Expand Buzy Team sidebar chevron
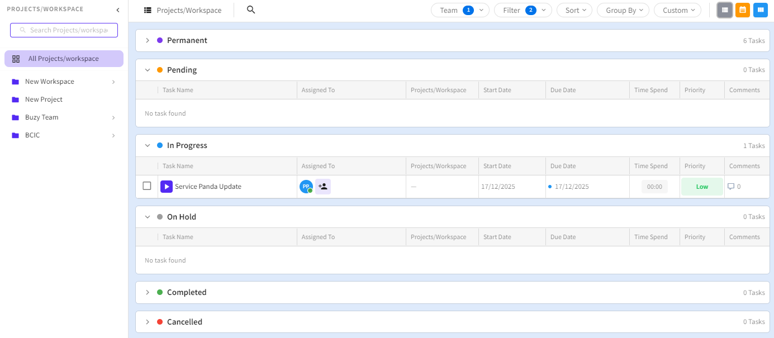 coord(113,117)
